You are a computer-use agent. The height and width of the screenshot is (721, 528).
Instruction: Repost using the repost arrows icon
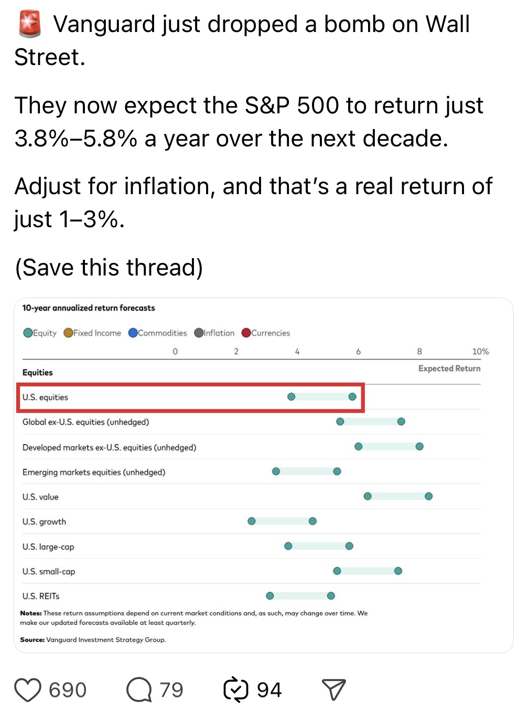[x=235, y=690]
